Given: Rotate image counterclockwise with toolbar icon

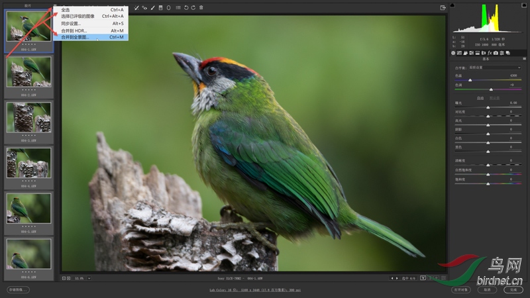Looking at the screenshot, I should [x=185, y=8].
